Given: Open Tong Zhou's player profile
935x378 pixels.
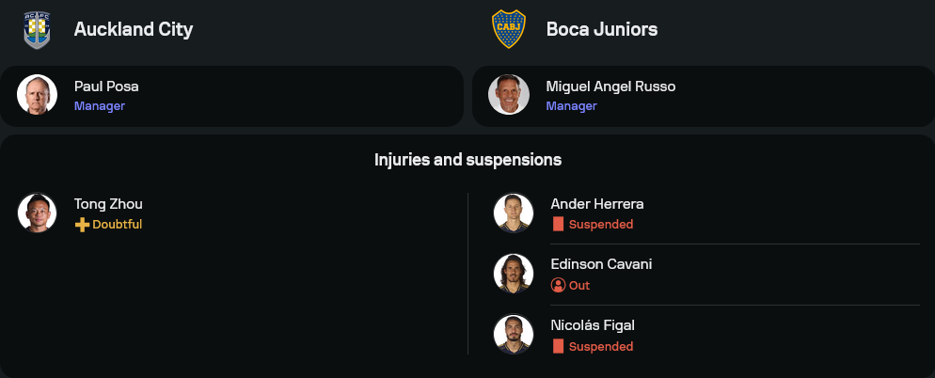Looking at the screenshot, I should tap(108, 204).
